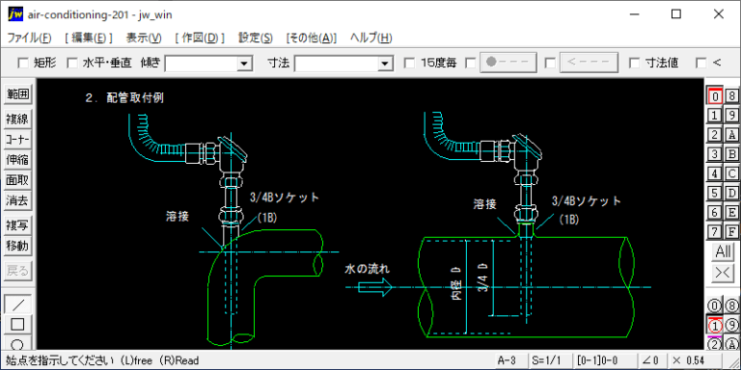Select the rectangle drawing tool

click(x=18, y=324)
